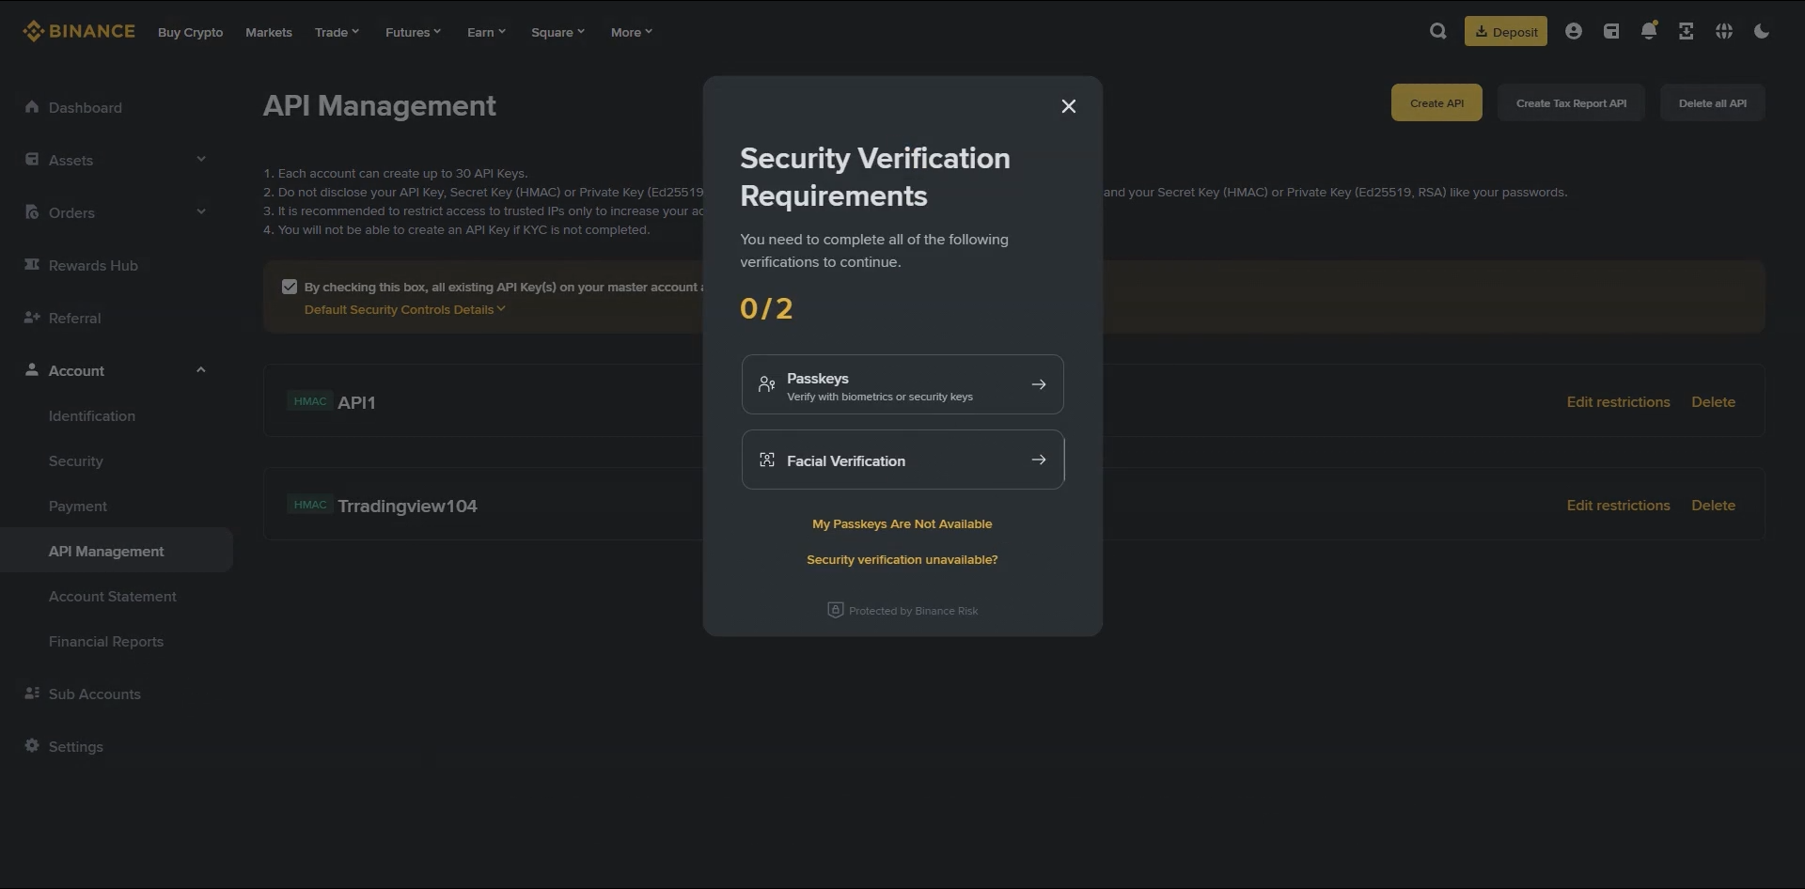The width and height of the screenshot is (1805, 889).
Task: Click the Deposit button
Action: (1506, 31)
